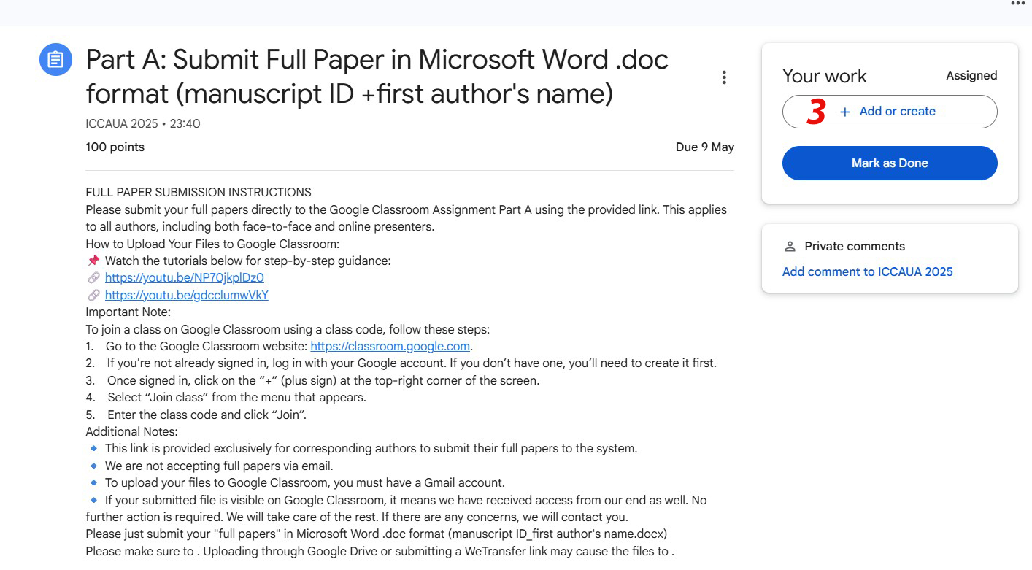Click the Due 9 May date text
The width and height of the screenshot is (1032, 570).
(x=704, y=147)
